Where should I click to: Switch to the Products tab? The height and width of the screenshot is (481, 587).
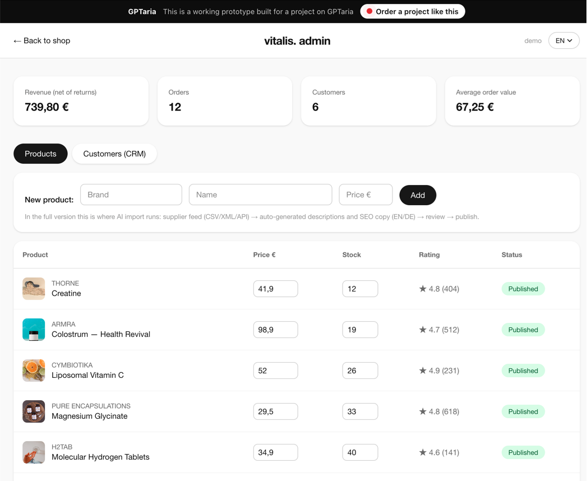pyautogui.click(x=40, y=154)
